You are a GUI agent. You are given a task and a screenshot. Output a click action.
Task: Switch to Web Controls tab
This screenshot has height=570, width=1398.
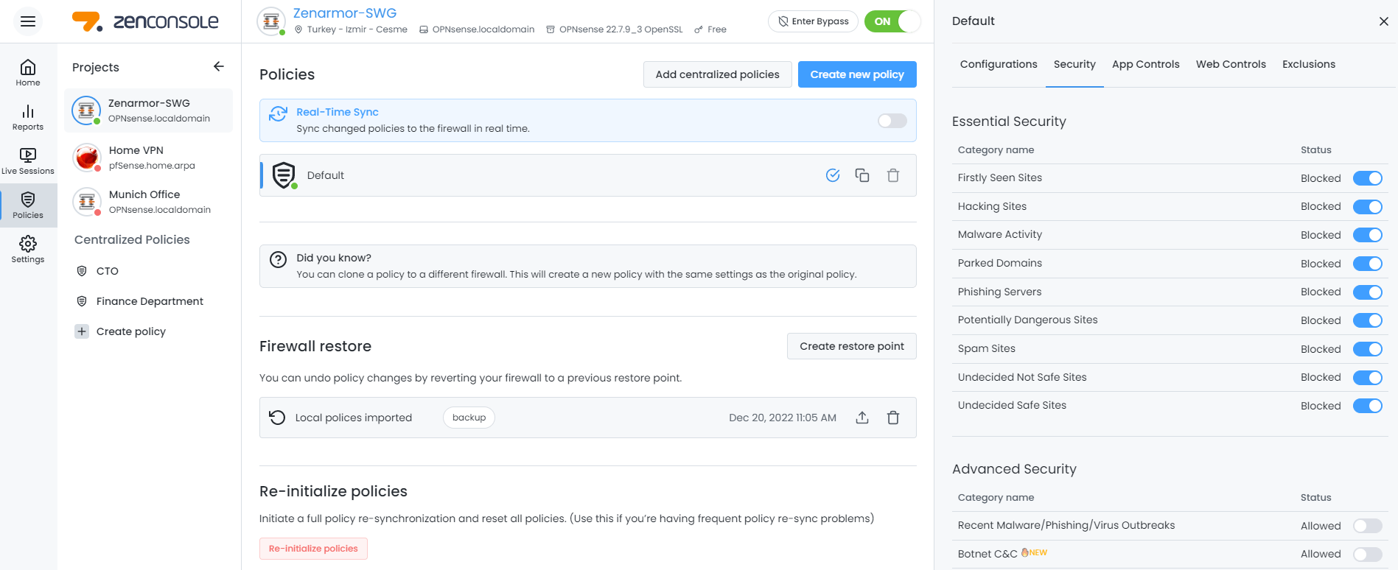tap(1231, 64)
